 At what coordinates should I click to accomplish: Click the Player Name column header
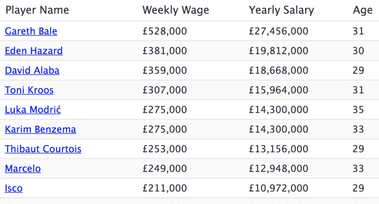coord(37,10)
